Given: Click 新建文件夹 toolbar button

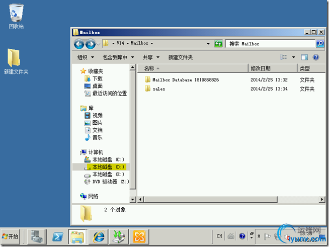Looking at the screenshot, I should (x=180, y=57).
